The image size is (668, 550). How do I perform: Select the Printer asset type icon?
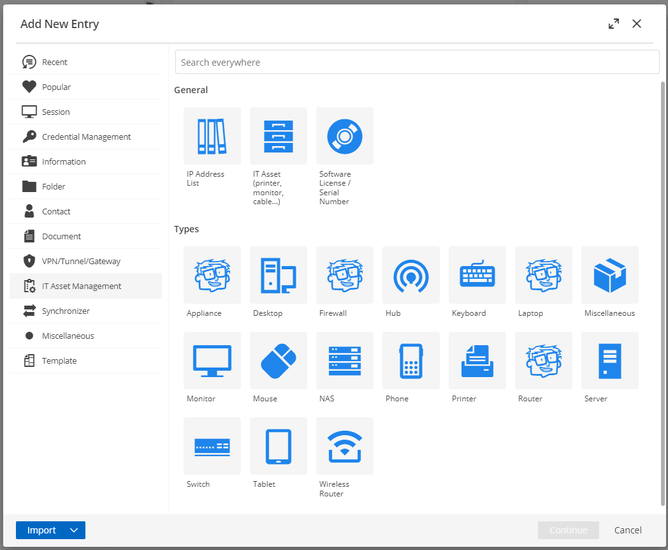click(477, 360)
